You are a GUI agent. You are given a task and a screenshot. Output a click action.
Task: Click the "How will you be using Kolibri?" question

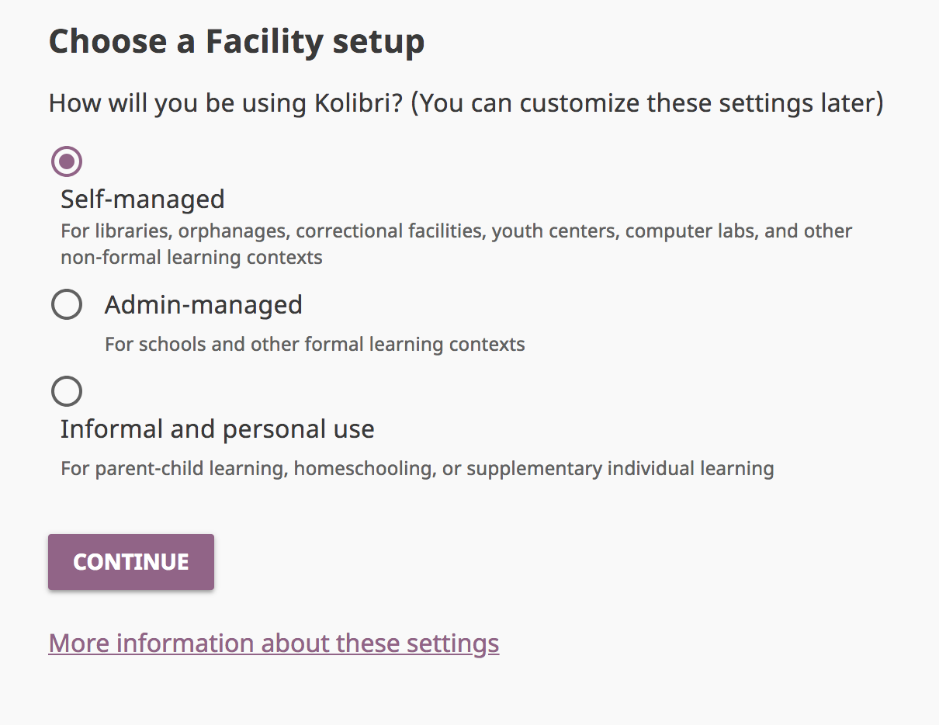226,103
